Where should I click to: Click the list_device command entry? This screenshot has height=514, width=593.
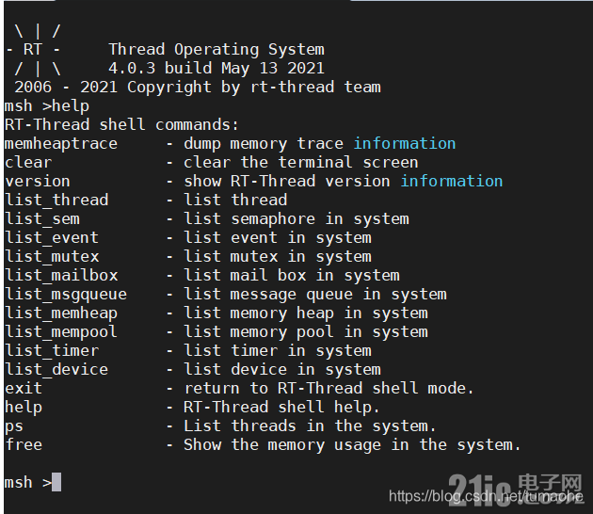click(56, 370)
